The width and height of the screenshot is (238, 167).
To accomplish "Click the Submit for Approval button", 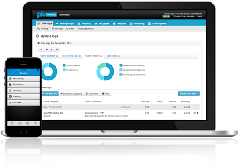I will point(71,94).
